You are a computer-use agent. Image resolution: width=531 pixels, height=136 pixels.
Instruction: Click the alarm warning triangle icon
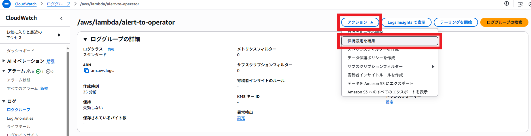point(29,71)
